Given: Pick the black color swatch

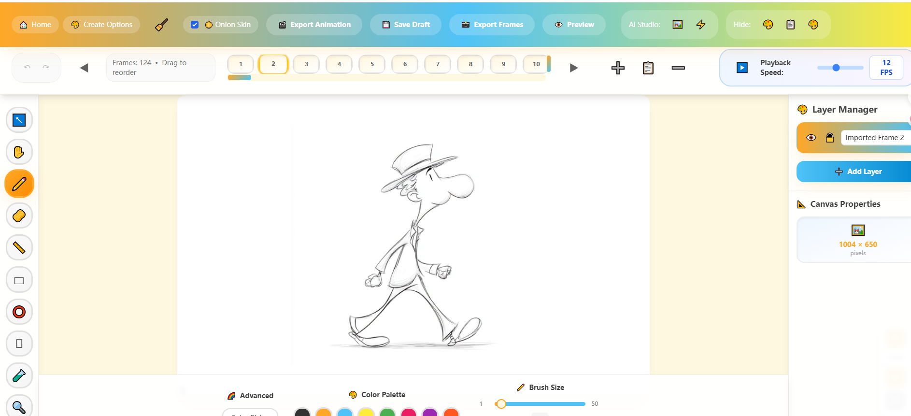Looking at the screenshot, I should 302,412.
